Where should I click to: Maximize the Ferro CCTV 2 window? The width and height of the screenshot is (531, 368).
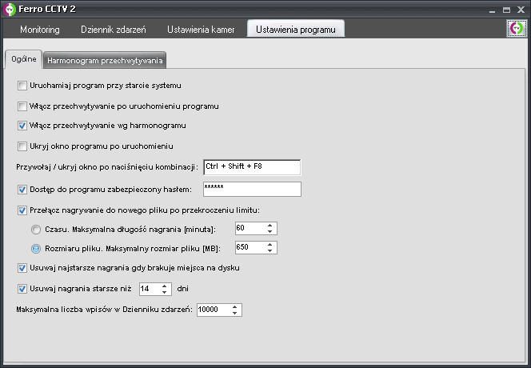pos(506,10)
